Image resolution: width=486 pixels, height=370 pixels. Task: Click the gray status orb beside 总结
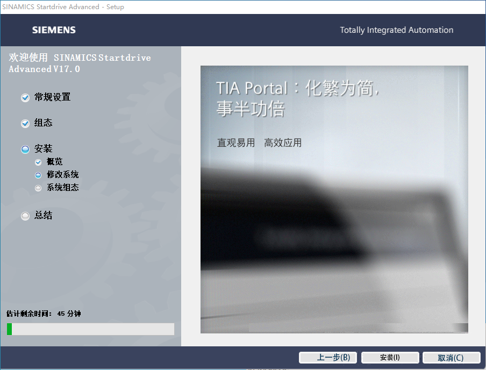click(x=25, y=216)
